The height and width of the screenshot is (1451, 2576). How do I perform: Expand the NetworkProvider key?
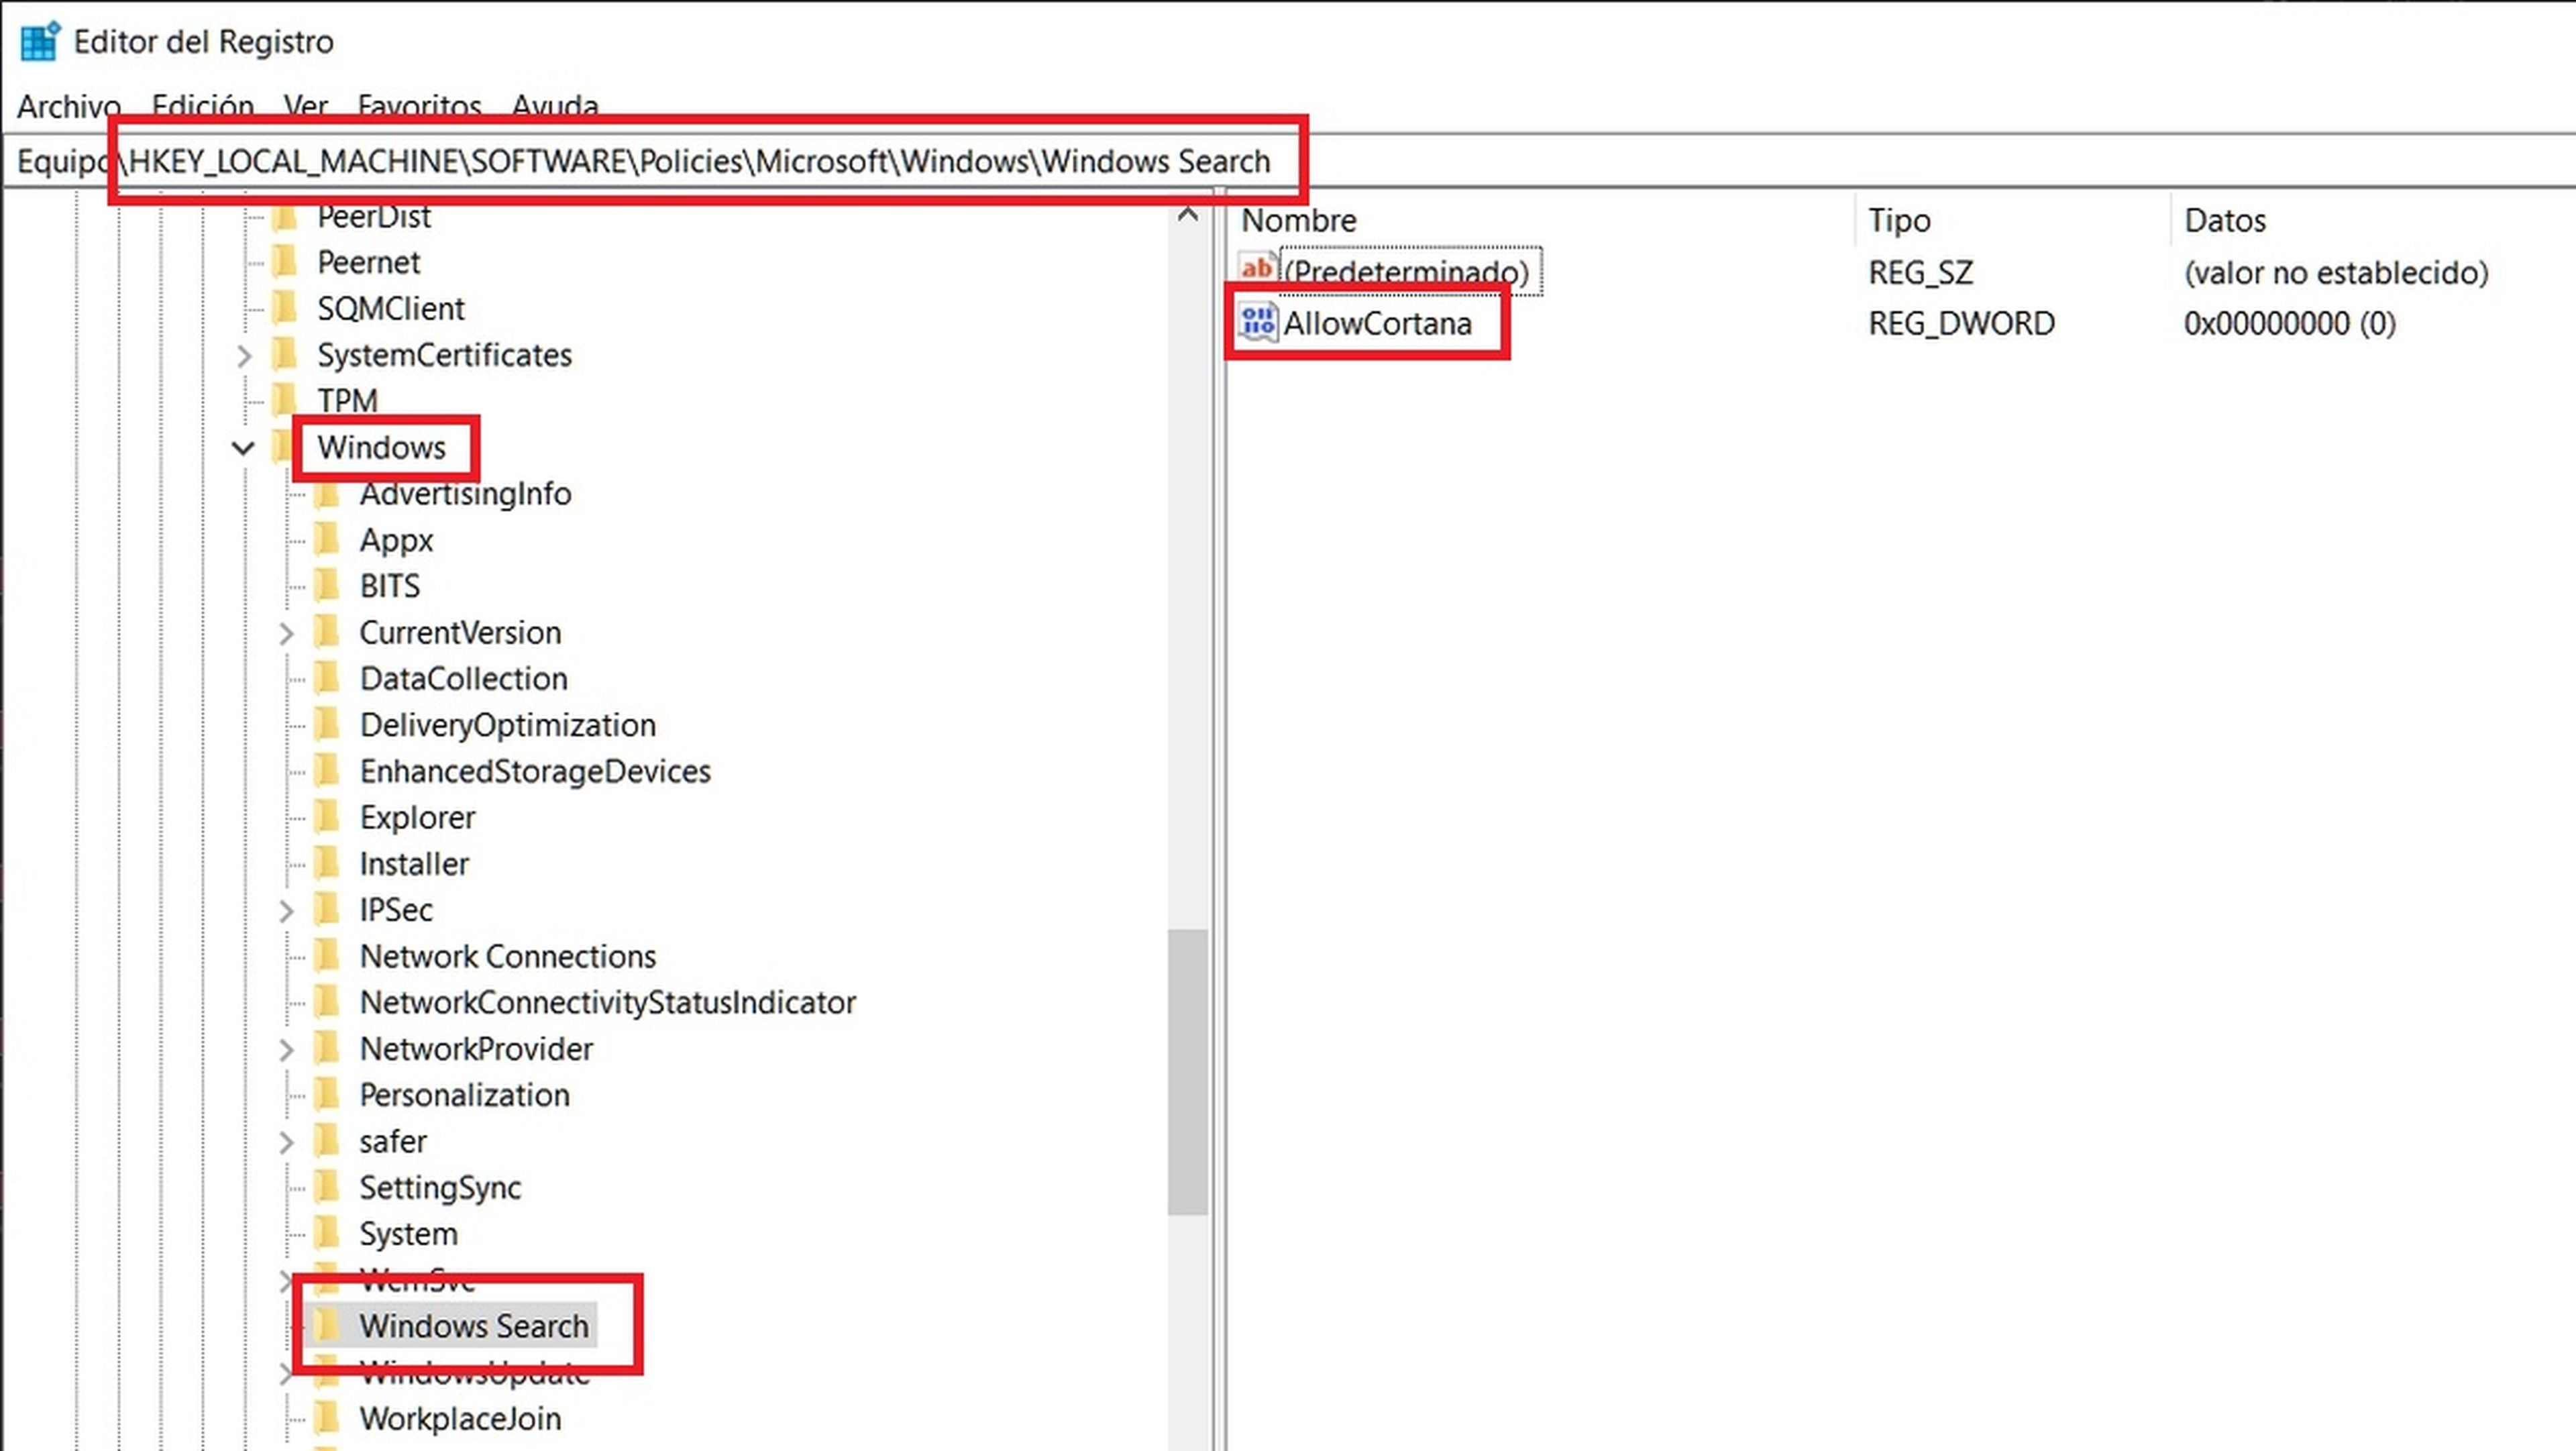pos(286,1050)
